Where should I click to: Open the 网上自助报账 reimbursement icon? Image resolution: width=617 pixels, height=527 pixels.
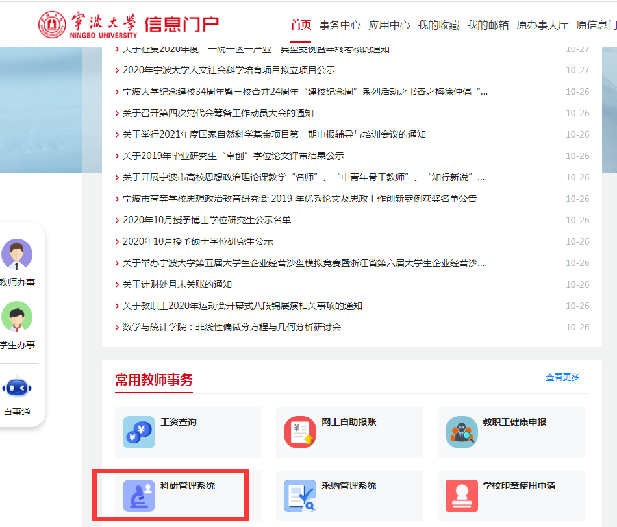click(300, 432)
